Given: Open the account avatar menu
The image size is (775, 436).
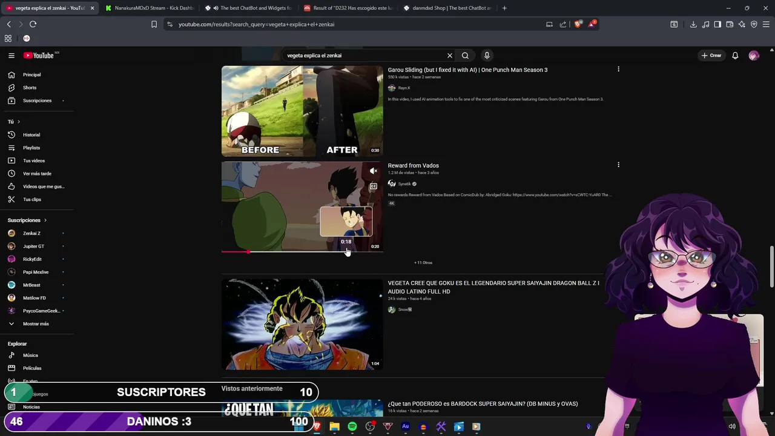Looking at the screenshot, I should pyautogui.click(x=754, y=55).
